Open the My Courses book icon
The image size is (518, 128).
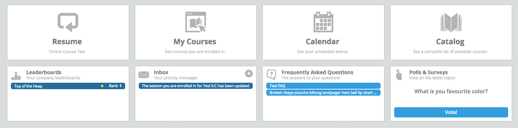click(x=196, y=22)
